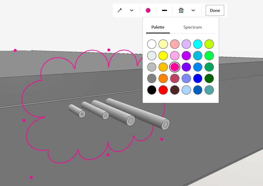Pick the medium gray swatch

click(152, 78)
